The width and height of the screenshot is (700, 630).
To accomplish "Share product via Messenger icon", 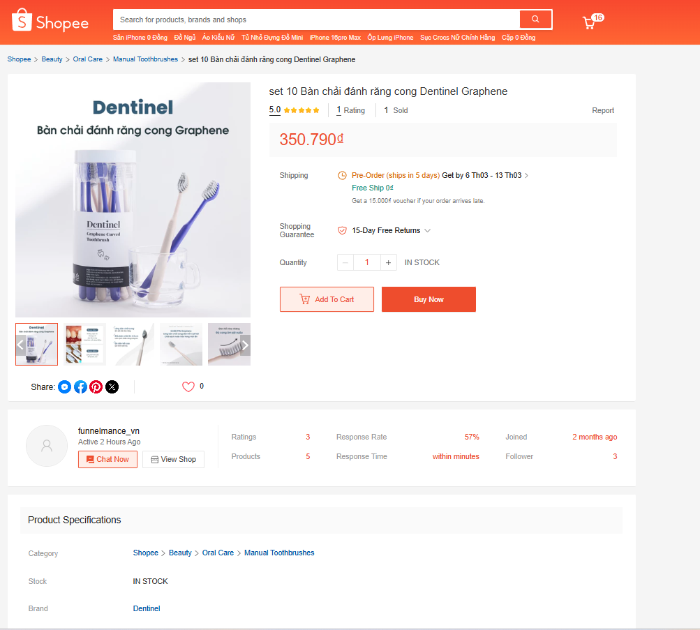I will pos(64,387).
